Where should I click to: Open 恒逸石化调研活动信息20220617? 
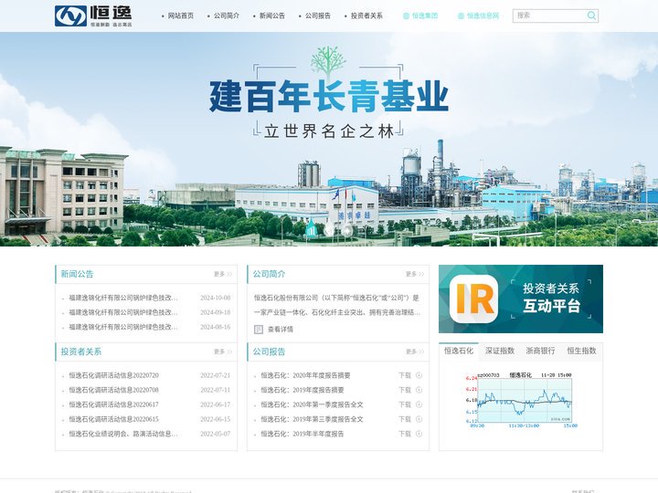pyautogui.click(x=113, y=404)
